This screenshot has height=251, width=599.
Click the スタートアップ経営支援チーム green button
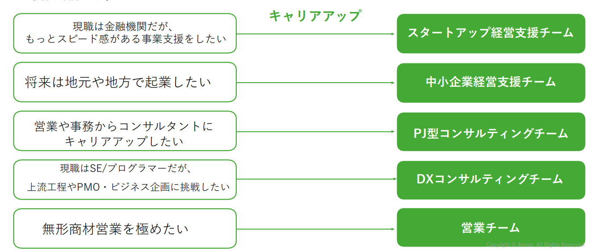pyautogui.click(x=490, y=33)
